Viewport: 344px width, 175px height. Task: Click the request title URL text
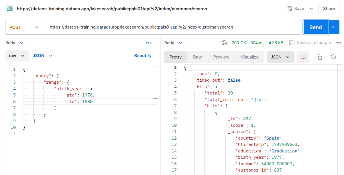[112, 9]
